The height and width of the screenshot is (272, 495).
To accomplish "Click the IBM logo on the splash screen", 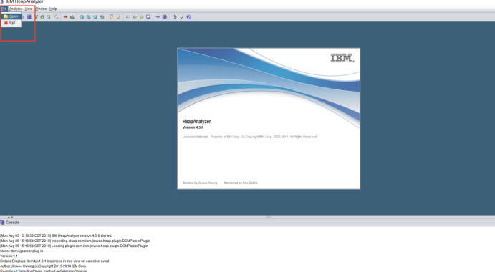I will point(342,58).
